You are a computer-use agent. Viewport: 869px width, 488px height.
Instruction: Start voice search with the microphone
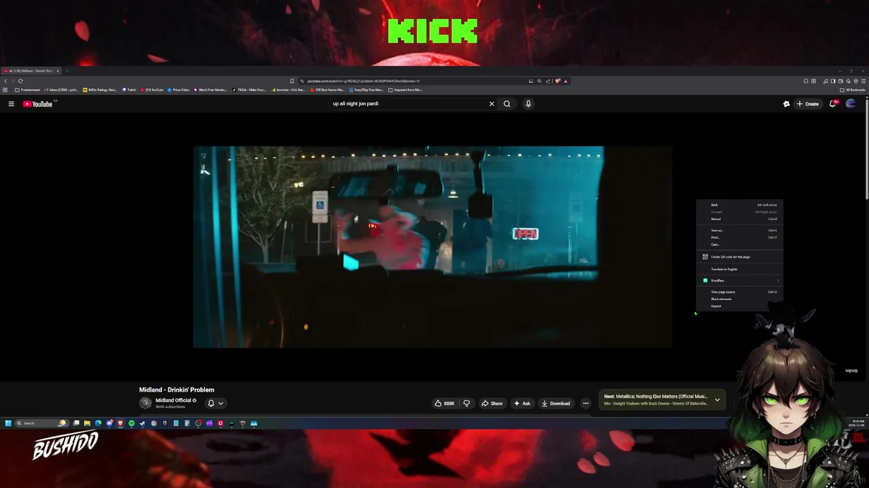tap(528, 104)
